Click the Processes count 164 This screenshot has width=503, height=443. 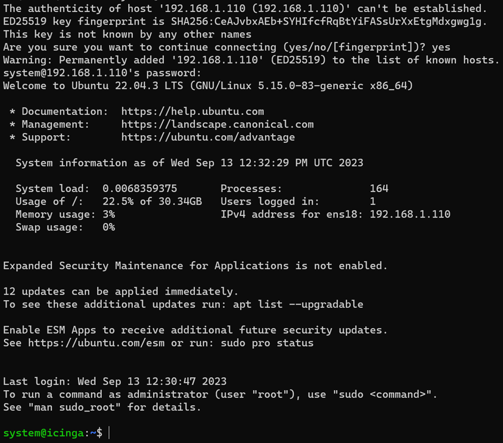pos(379,189)
